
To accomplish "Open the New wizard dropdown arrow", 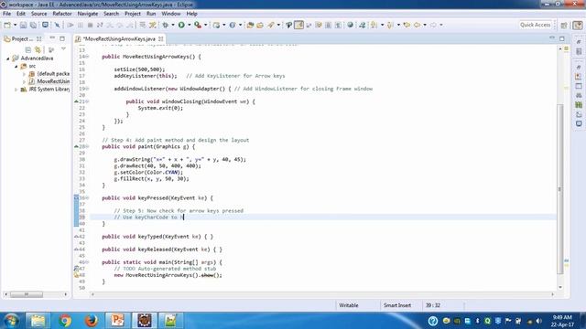I will (15, 25).
